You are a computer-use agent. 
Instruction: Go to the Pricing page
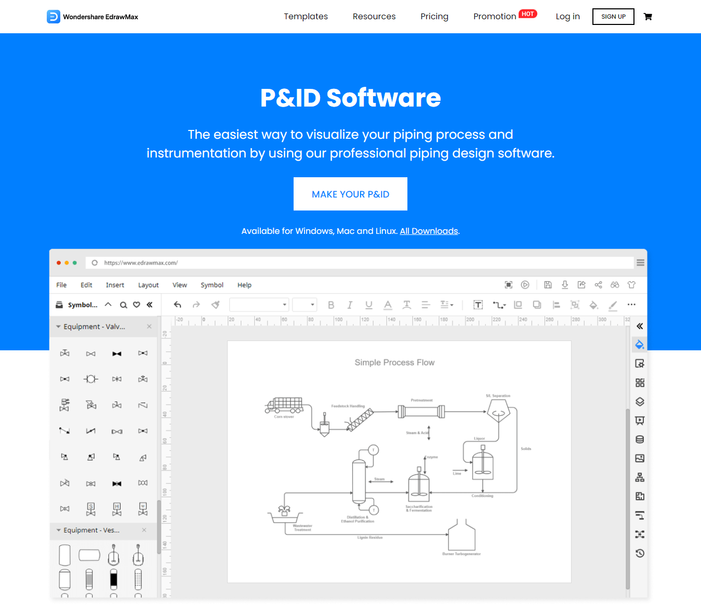coord(434,17)
